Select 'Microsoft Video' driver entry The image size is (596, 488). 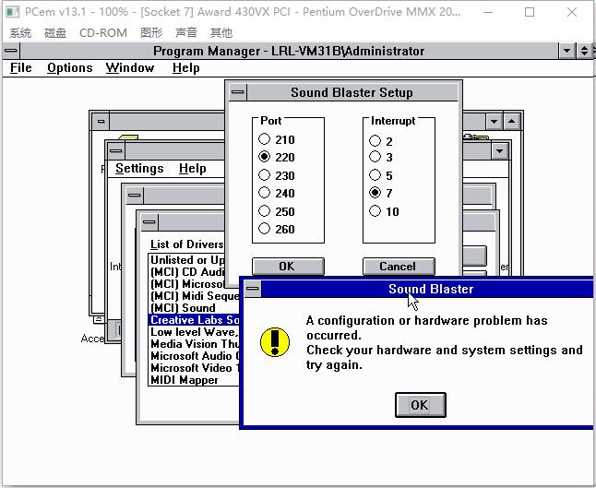coord(195,368)
